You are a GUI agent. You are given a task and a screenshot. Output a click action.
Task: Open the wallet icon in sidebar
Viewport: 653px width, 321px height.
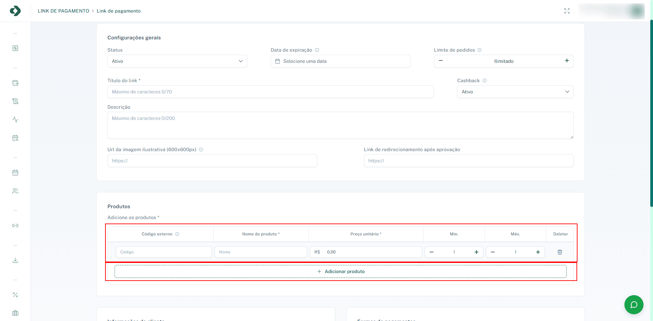pyautogui.click(x=15, y=83)
